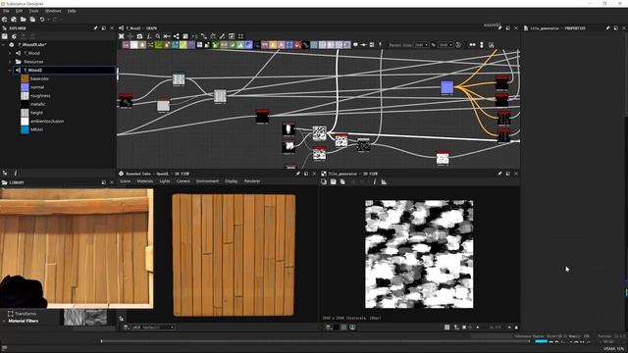Collapse the T_Wood9.sbs package
The image size is (628, 353).
coord(4,45)
